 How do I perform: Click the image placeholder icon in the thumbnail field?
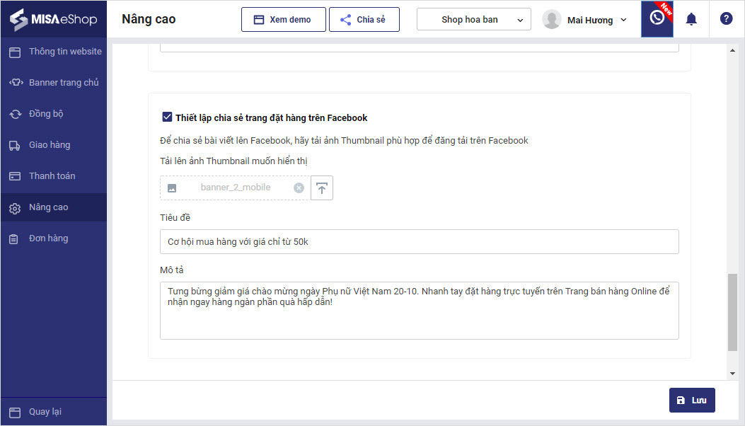(172, 188)
